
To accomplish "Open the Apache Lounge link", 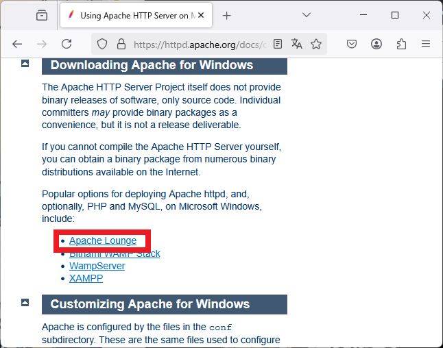I will 103,240.
